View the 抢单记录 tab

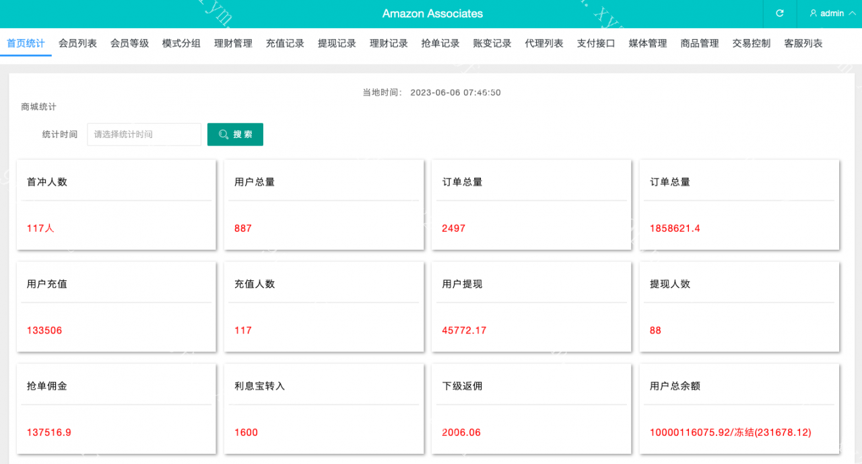click(440, 43)
